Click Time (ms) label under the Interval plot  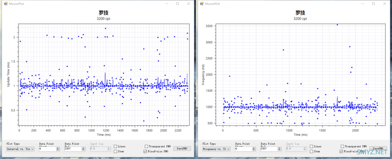point(103,135)
